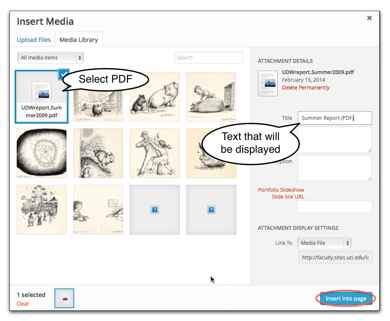Select the UDWreport.Summer2009.pdf thumbnail
The height and width of the screenshot is (321, 390).
pyautogui.click(x=42, y=97)
